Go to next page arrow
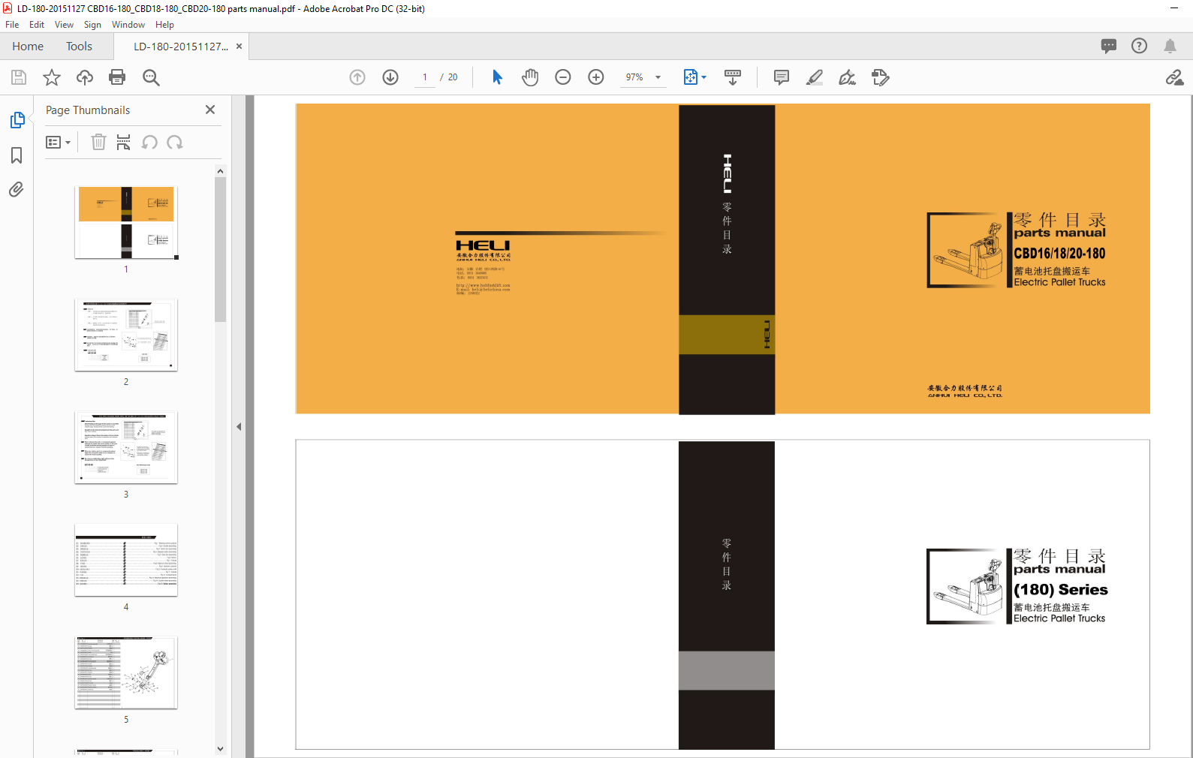The width and height of the screenshot is (1193, 758). pos(390,77)
